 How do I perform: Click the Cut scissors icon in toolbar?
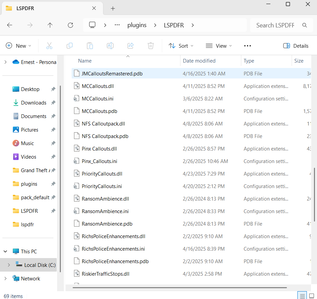(x=49, y=46)
